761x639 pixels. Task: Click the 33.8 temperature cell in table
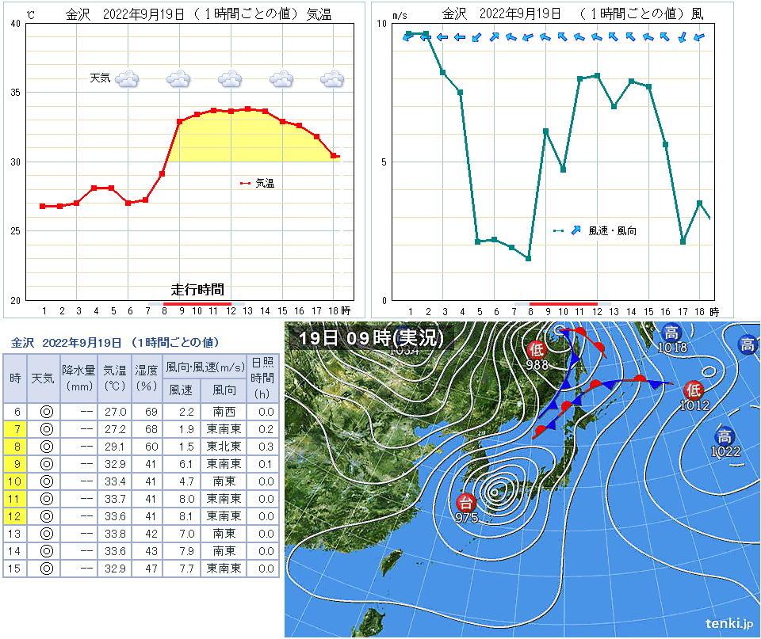point(114,533)
